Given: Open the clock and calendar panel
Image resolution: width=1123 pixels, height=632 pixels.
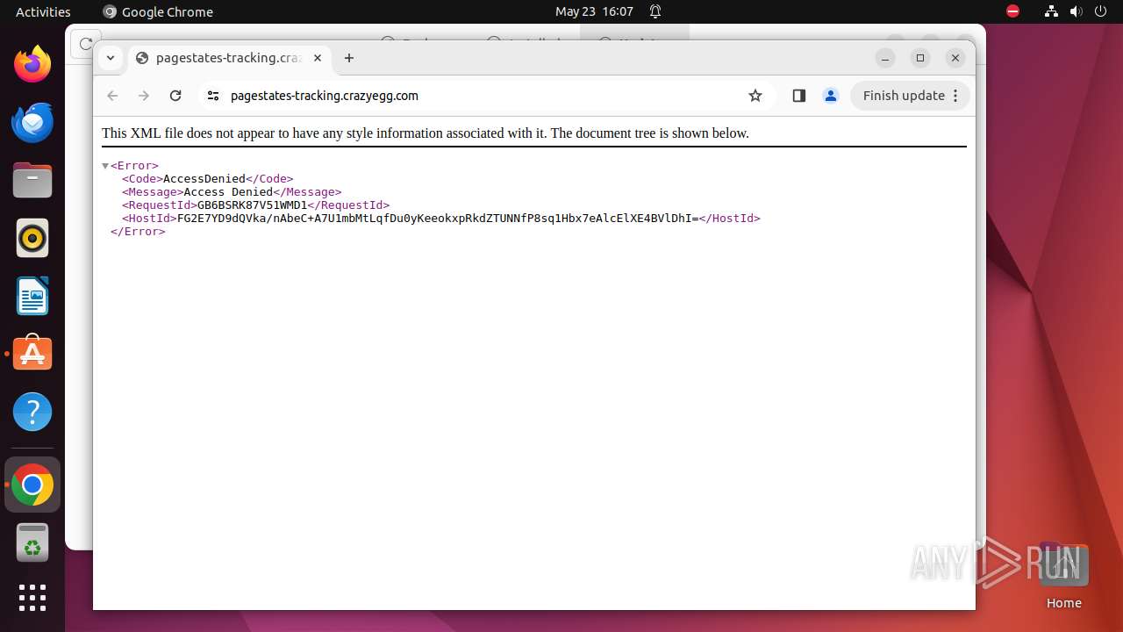Looking at the screenshot, I should 594,11.
